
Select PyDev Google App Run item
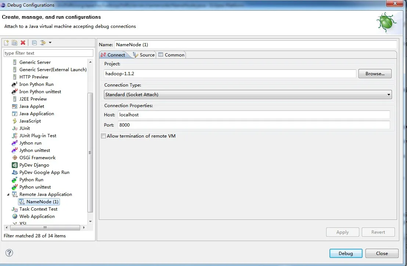coord(44,172)
